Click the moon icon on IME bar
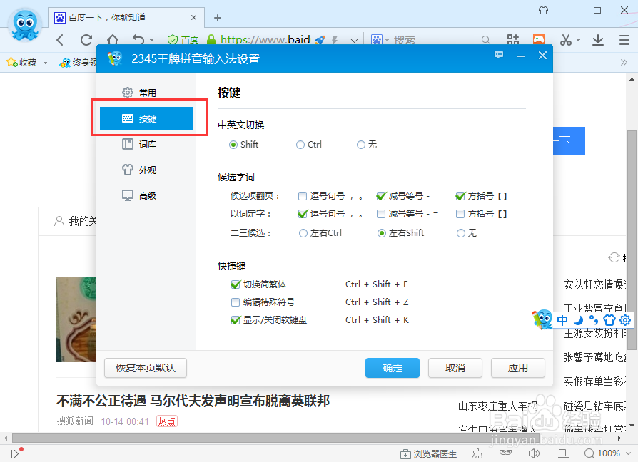This screenshot has height=462, width=638. pyautogui.click(x=578, y=320)
